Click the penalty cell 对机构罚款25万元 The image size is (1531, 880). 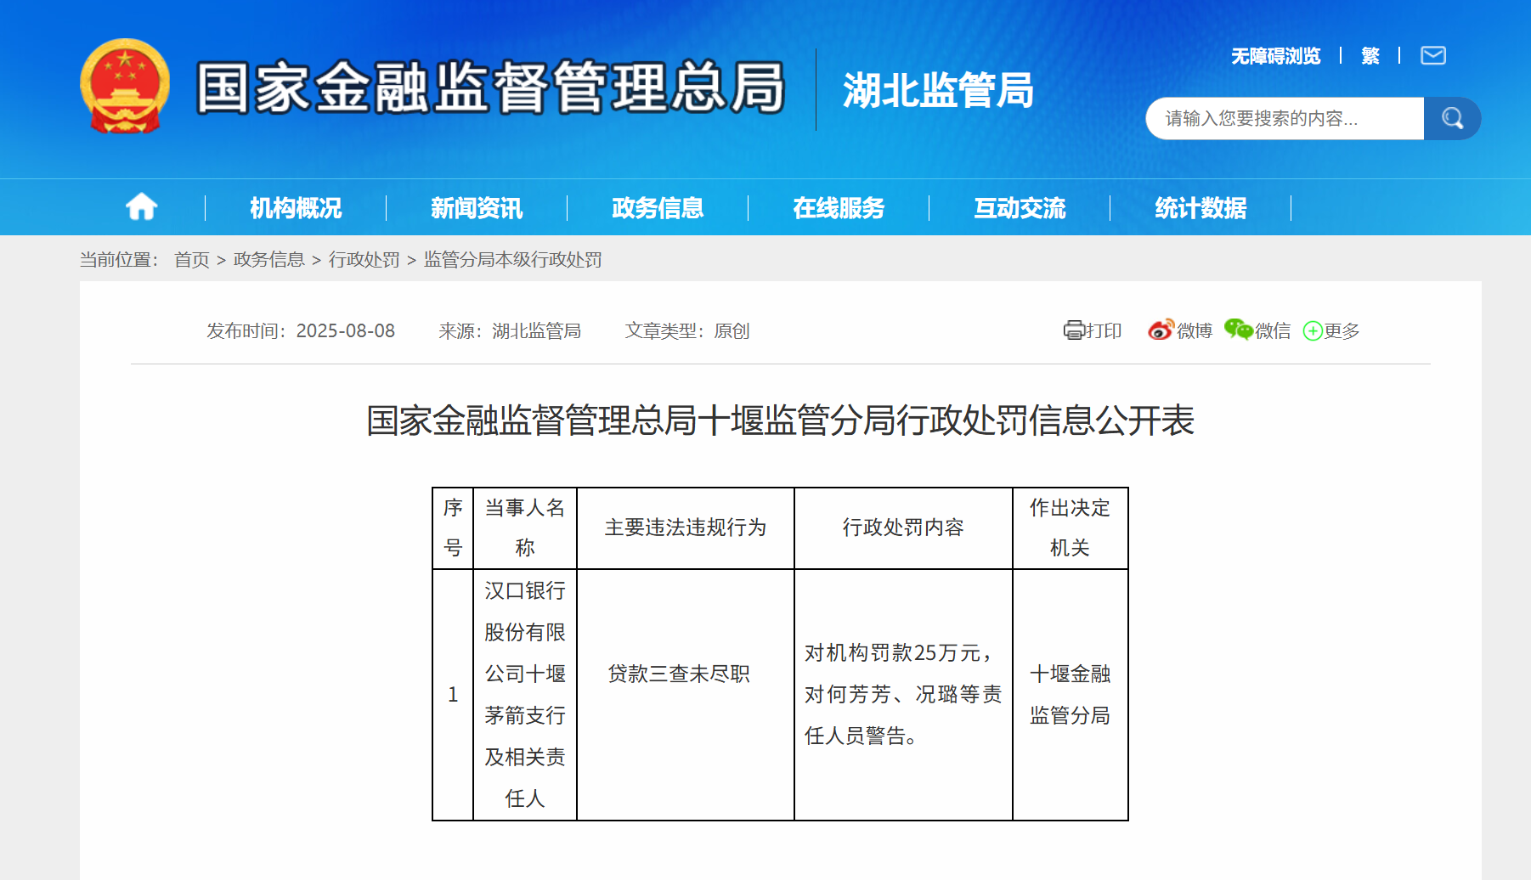[903, 694]
